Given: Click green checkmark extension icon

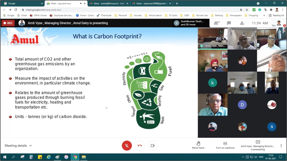Looking at the screenshot, I should (x=254, y=9).
